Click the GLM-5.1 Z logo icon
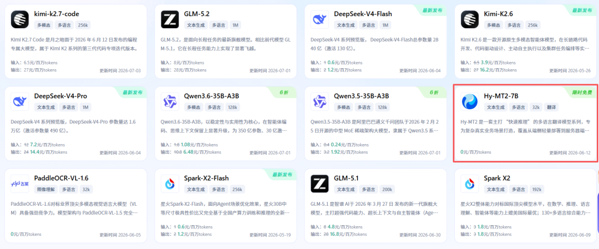 (x=320, y=184)
